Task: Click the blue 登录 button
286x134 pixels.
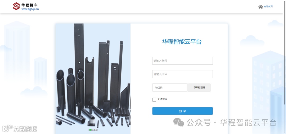Action: 182,111
